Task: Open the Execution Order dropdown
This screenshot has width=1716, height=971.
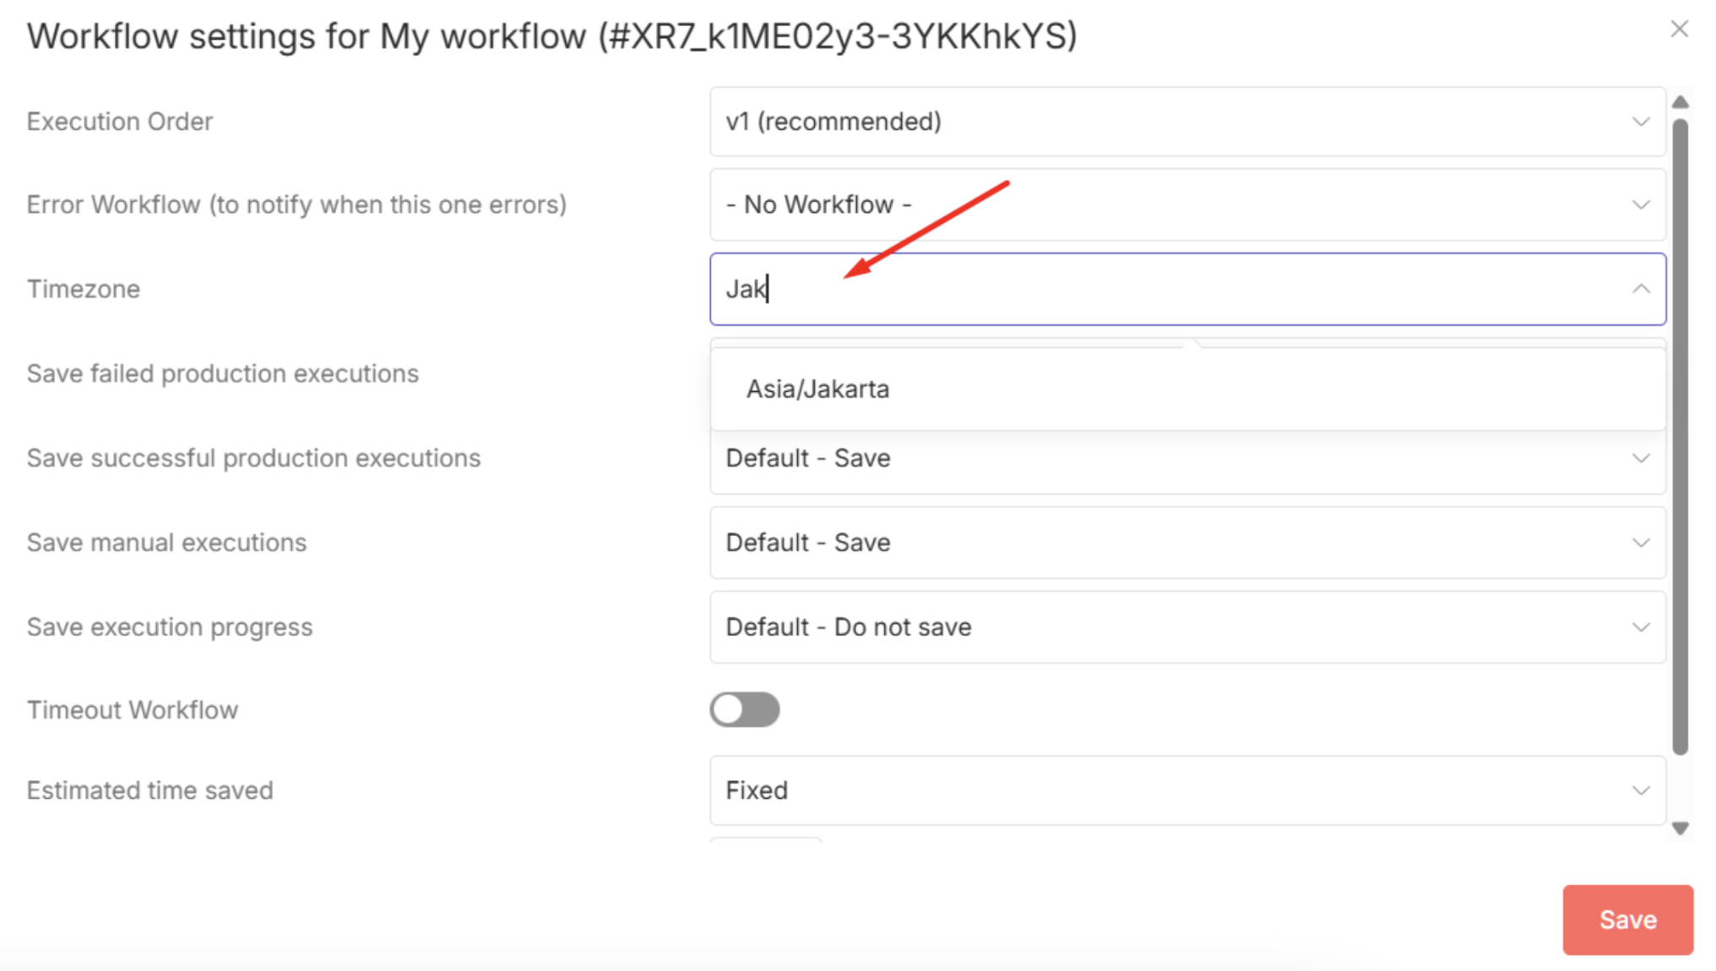Action: (1187, 122)
